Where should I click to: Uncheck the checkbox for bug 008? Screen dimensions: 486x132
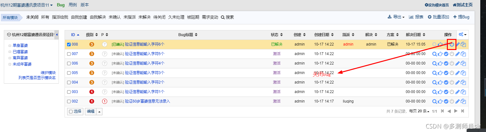[x=69, y=44]
